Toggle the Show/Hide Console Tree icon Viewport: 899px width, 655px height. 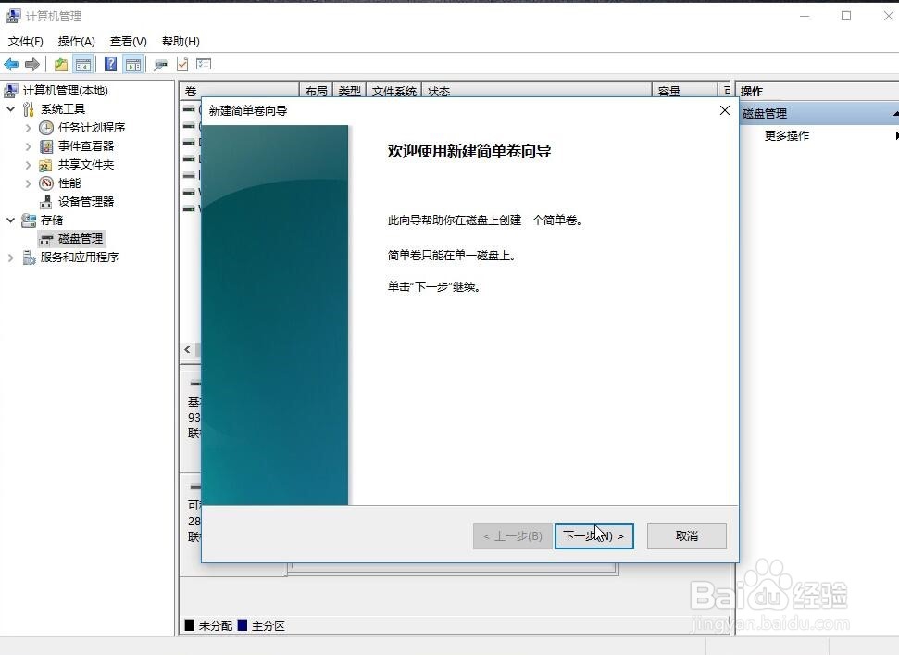pos(83,64)
